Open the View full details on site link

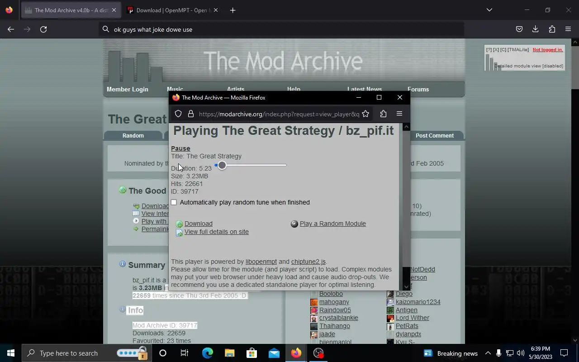click(217, 232)
